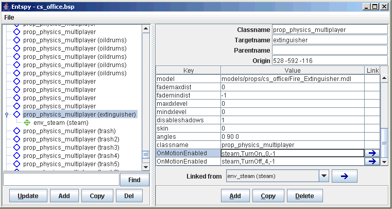Click the diamond icon beside trash5 entity
Screen dimensions: 392x209
[x=16, y=164]
